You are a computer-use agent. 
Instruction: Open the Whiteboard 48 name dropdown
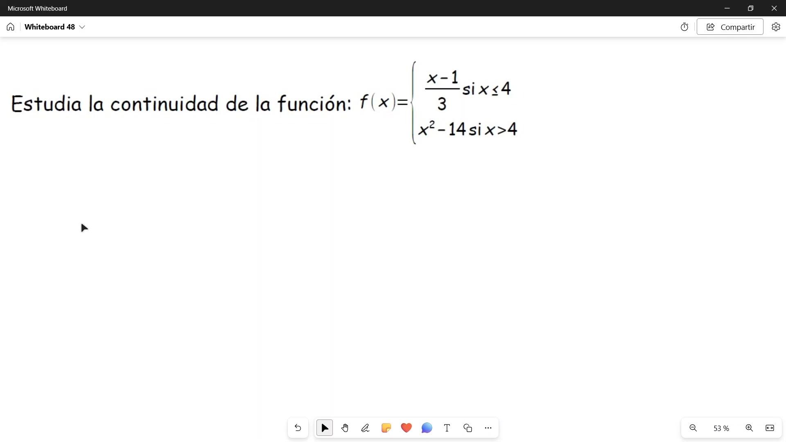(x=82, y=27)
